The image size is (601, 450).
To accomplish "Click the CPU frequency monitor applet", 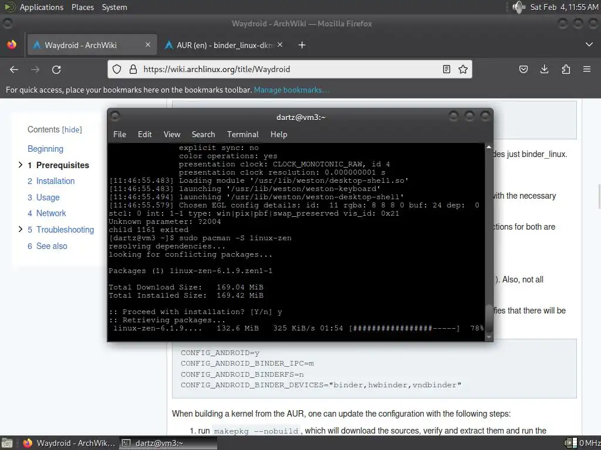I will tap(582, 443).
